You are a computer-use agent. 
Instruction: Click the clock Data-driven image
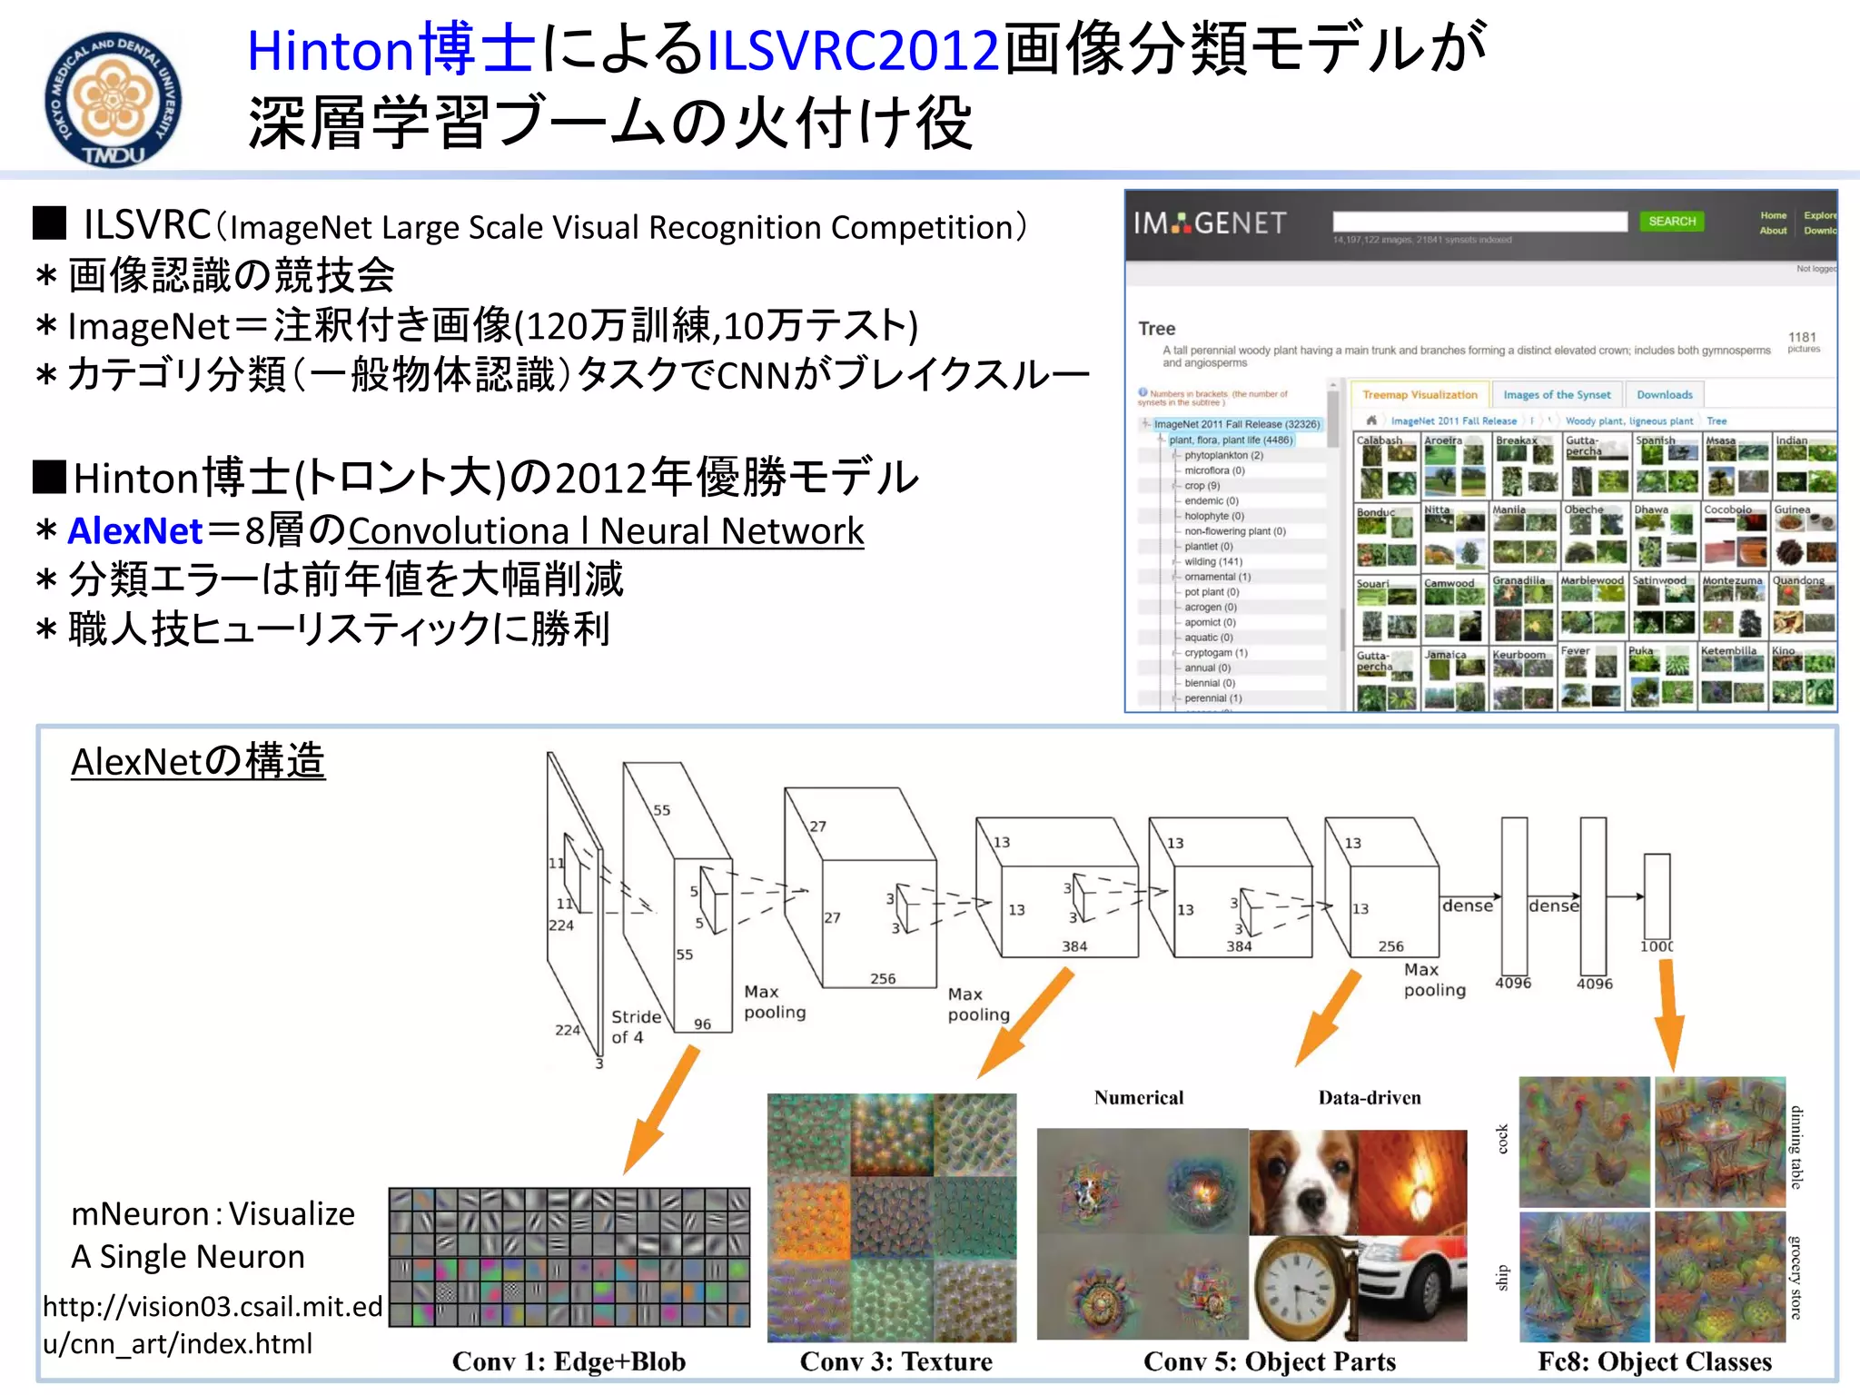click(x=1304, y=1288)
